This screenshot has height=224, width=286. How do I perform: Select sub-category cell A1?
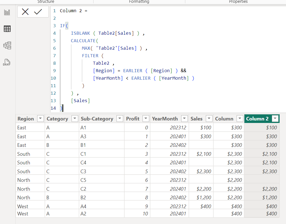pos(83,128)
